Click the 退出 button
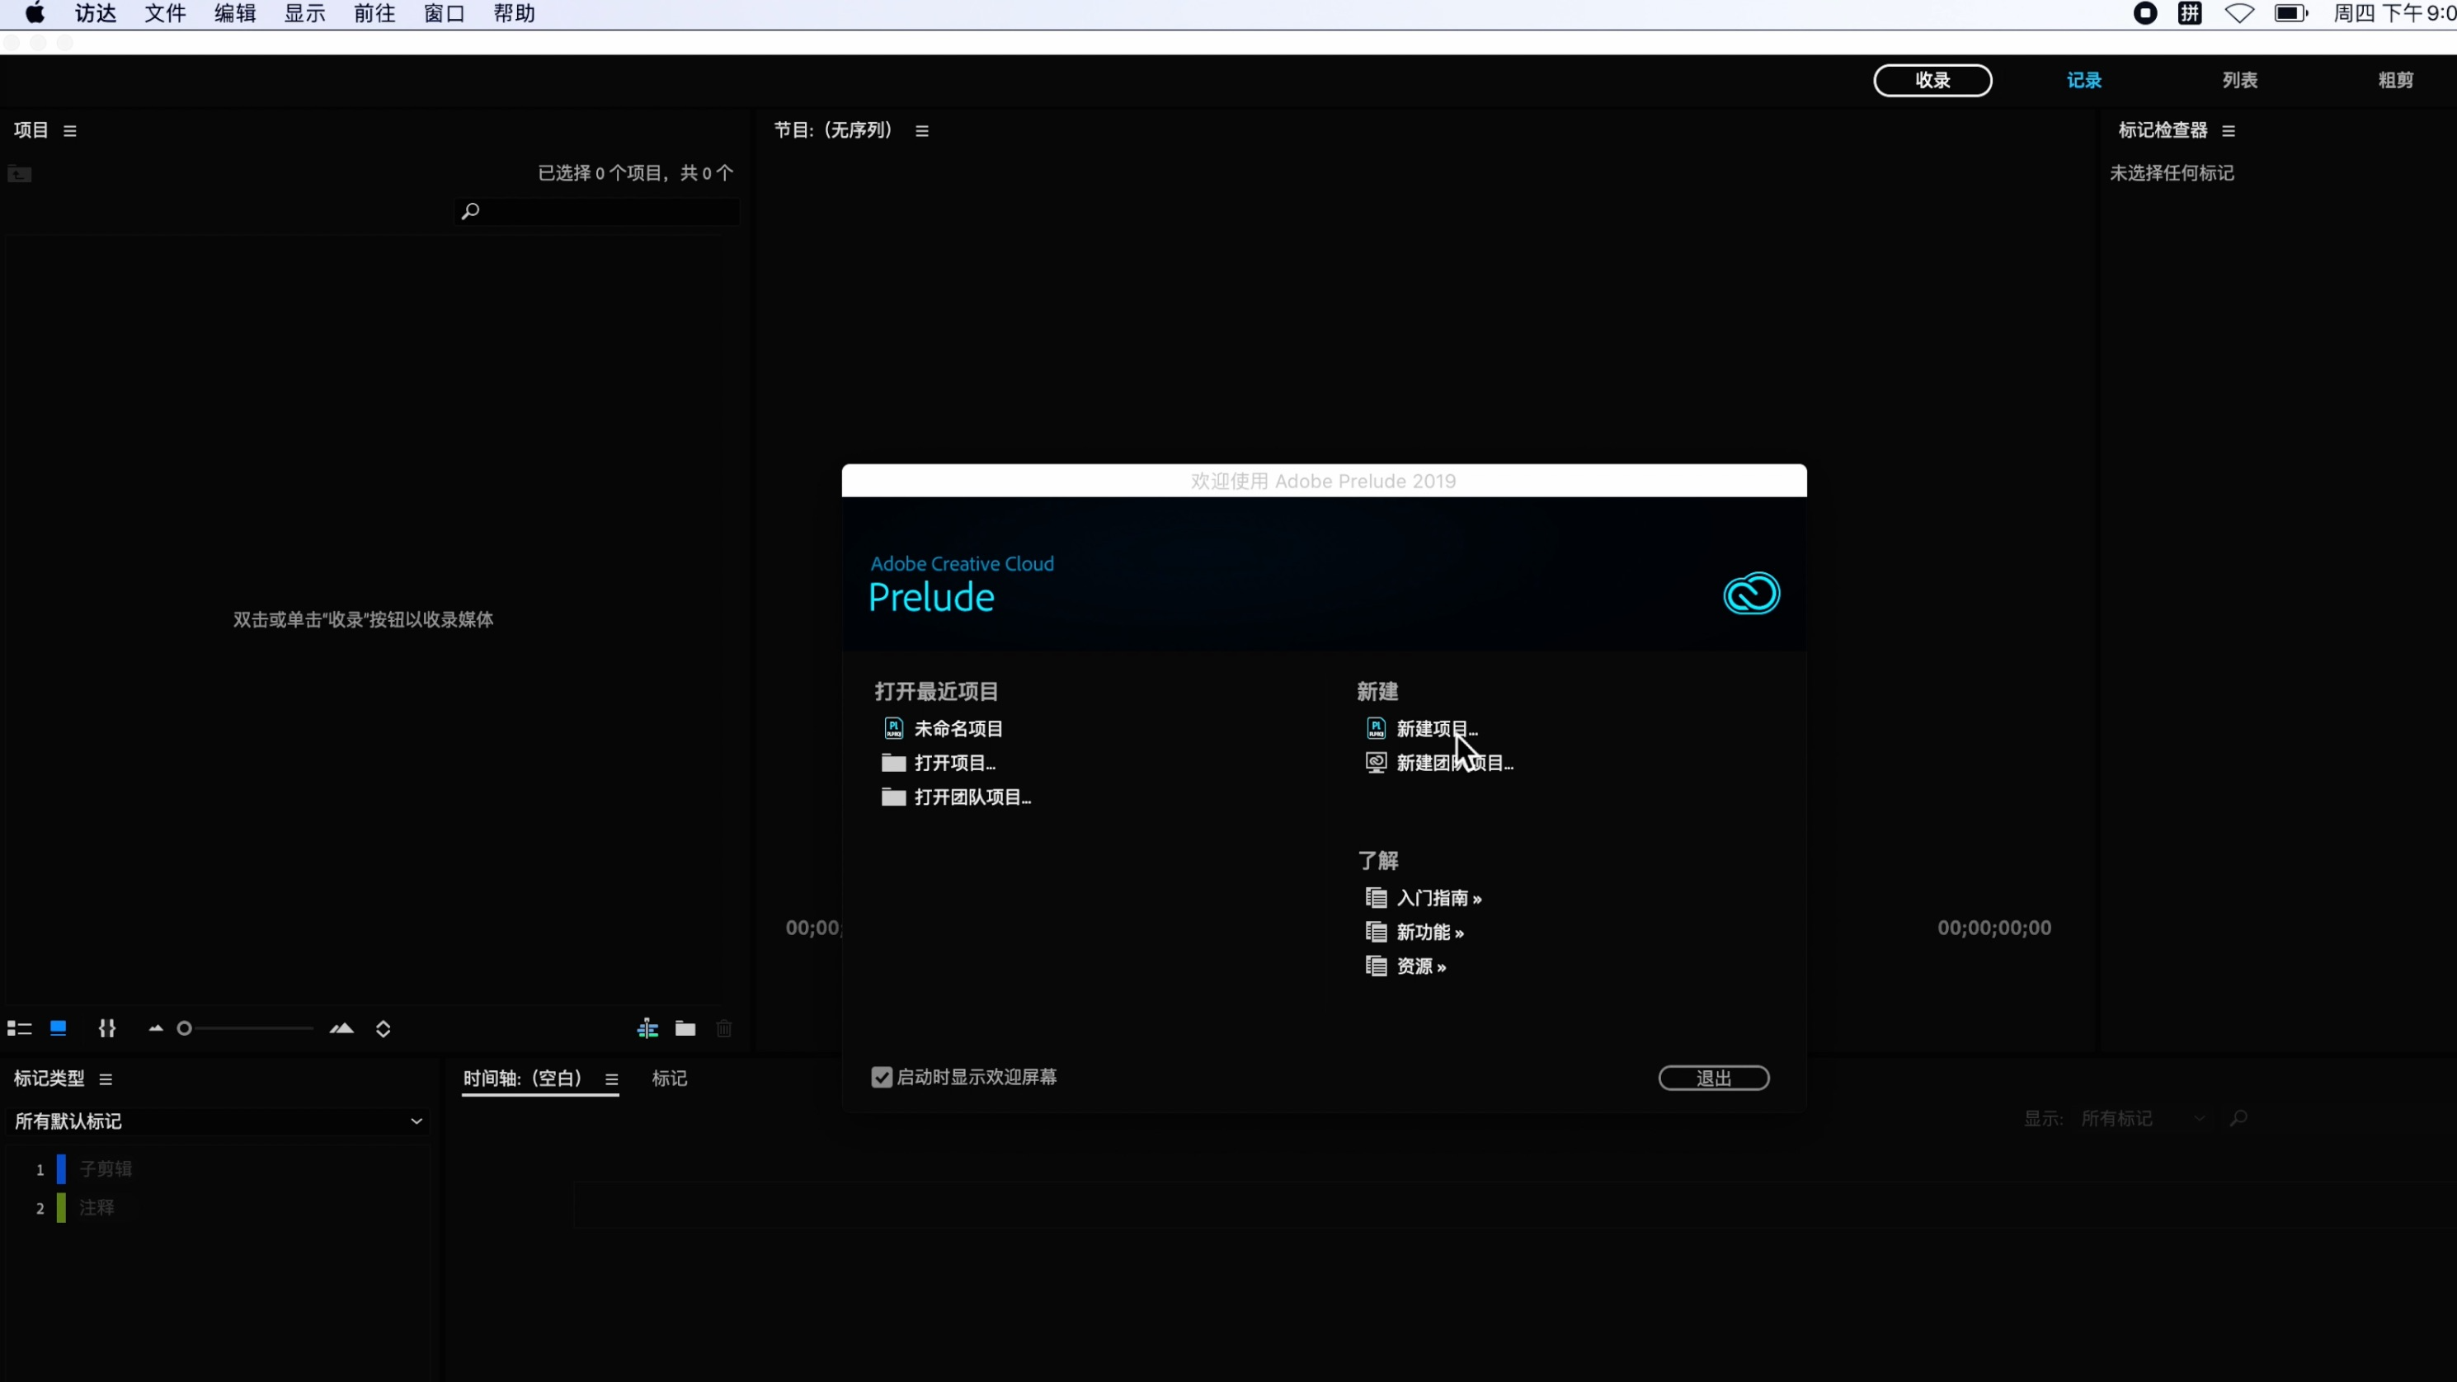The image size is (2457, 1382). click(1713, 1079)
